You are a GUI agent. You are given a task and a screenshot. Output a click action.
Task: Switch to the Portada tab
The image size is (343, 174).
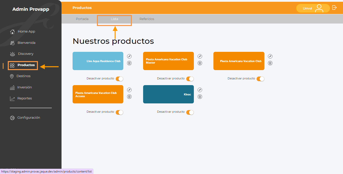click(x=82, y=19)
